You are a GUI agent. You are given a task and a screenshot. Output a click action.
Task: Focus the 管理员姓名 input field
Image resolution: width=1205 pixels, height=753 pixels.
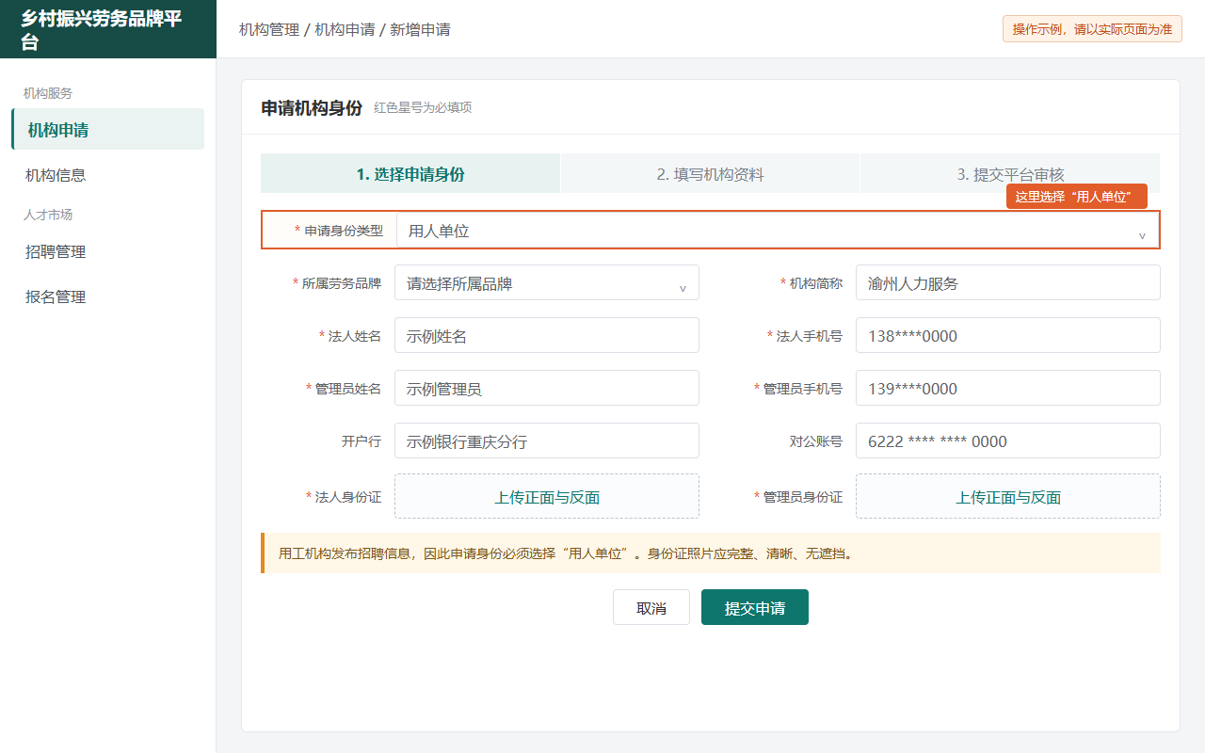[547, 388]
